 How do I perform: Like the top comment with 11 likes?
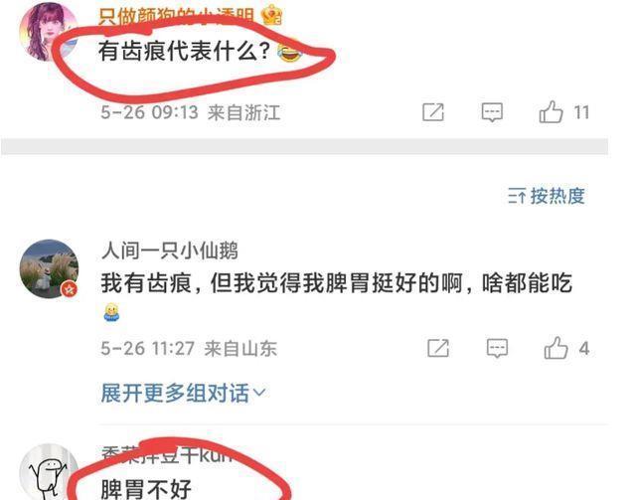[551, 112]
